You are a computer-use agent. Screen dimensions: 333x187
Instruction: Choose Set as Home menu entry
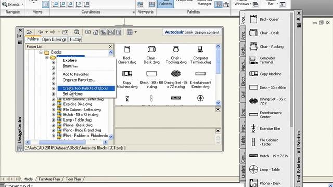pos(73,94)
